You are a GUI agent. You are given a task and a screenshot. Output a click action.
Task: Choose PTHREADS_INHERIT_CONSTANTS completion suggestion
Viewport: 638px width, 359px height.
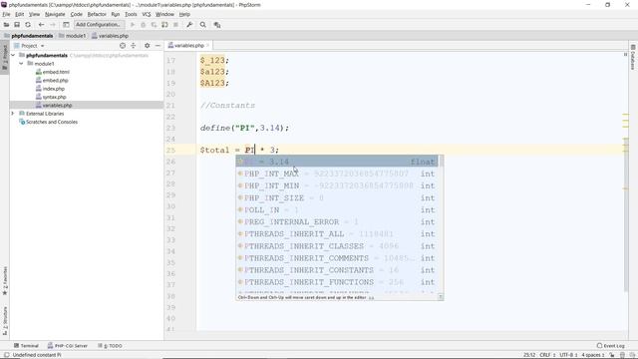coord(337,270)
